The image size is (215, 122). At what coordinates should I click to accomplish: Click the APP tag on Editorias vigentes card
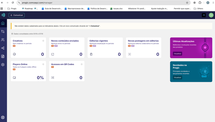(94, 46)
